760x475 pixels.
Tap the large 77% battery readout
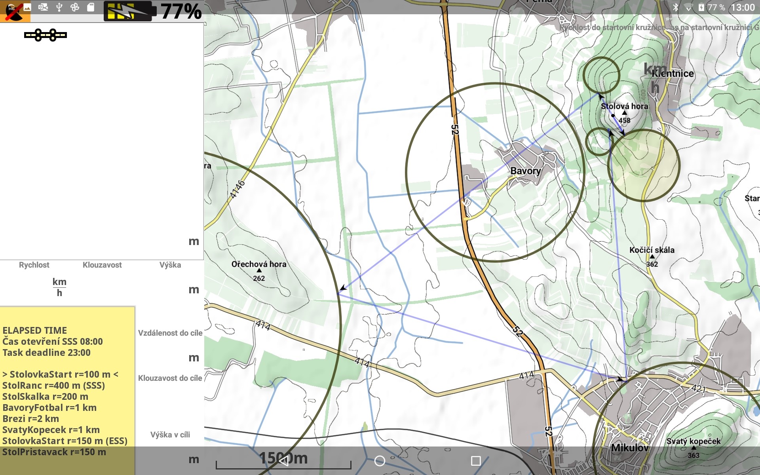181,11
